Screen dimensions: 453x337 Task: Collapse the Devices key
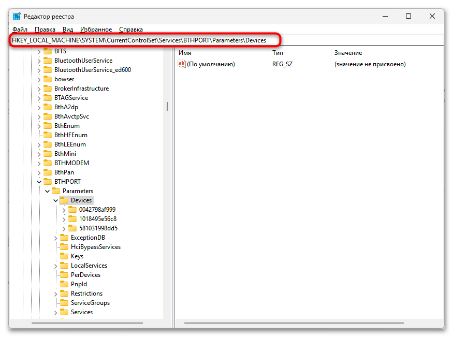pyautogui.click(x=55, y=200)
